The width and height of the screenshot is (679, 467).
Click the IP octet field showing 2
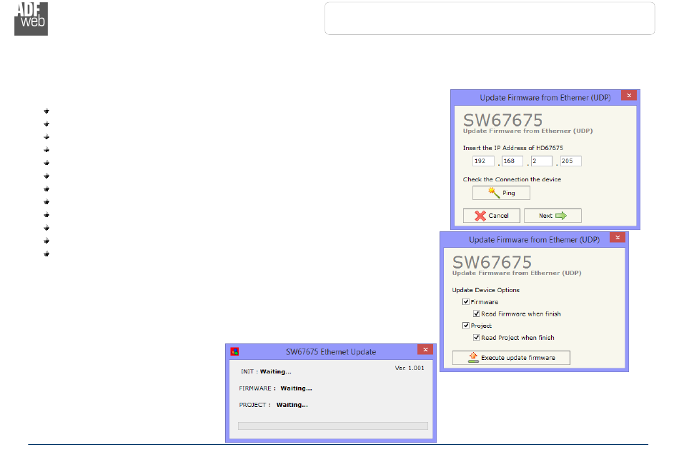click(x=542, y=161)
